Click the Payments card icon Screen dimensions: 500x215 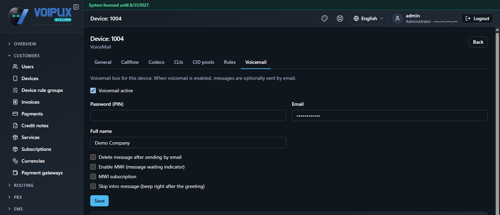pos(15,114)
